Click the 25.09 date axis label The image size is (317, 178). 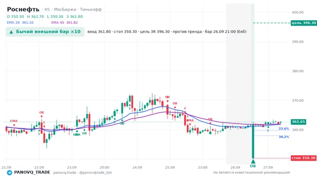[170, 168]
